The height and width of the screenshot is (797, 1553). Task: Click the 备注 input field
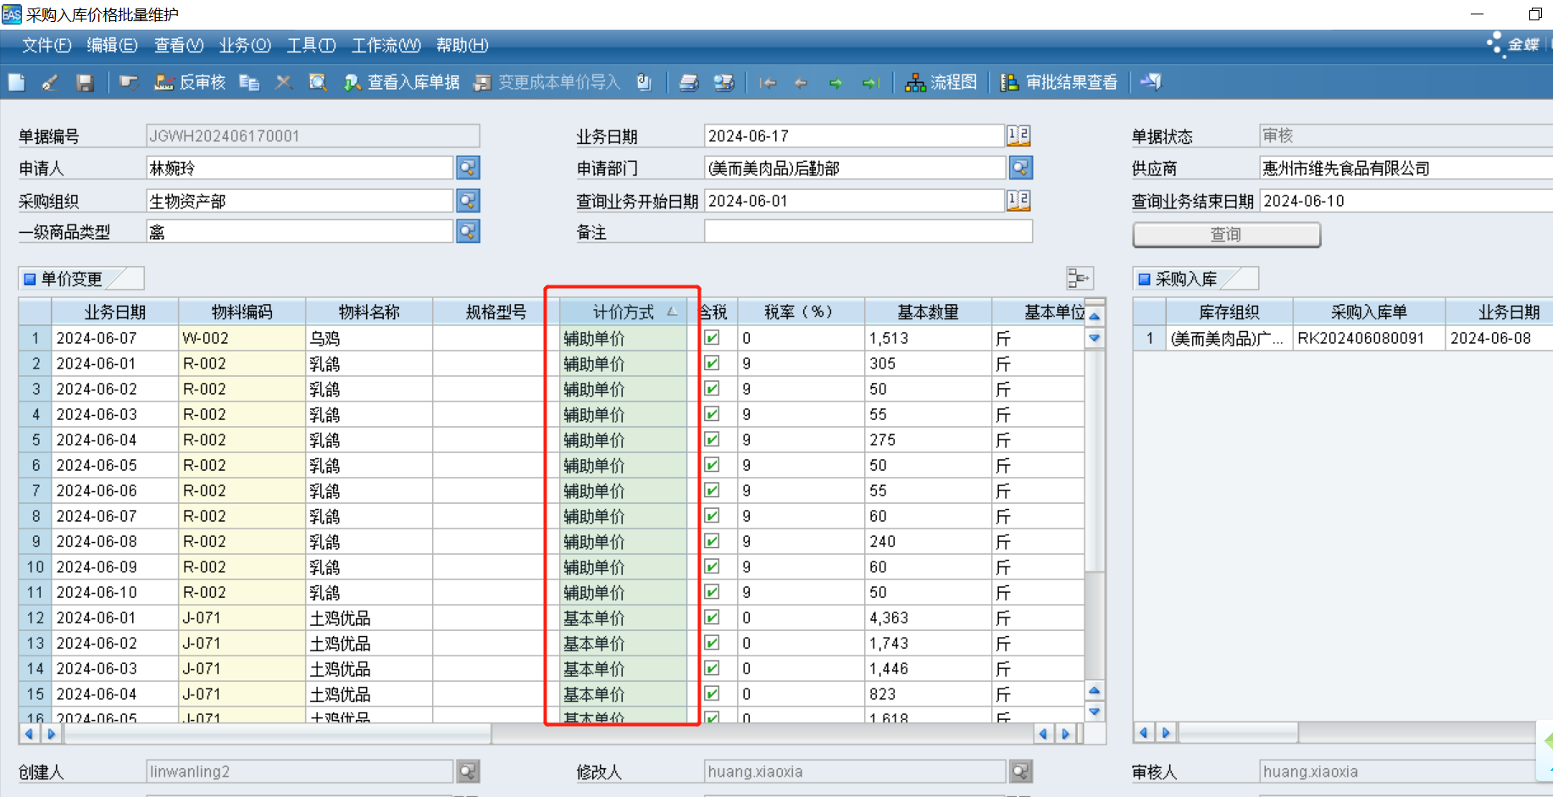pos(868,232)
